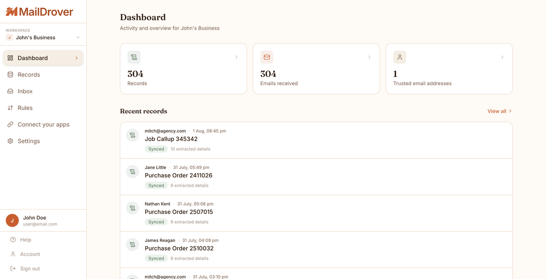The height and width of the screenshot is (279, 546).
Task: Click sender name Jane Little
Action: (155, 168)
